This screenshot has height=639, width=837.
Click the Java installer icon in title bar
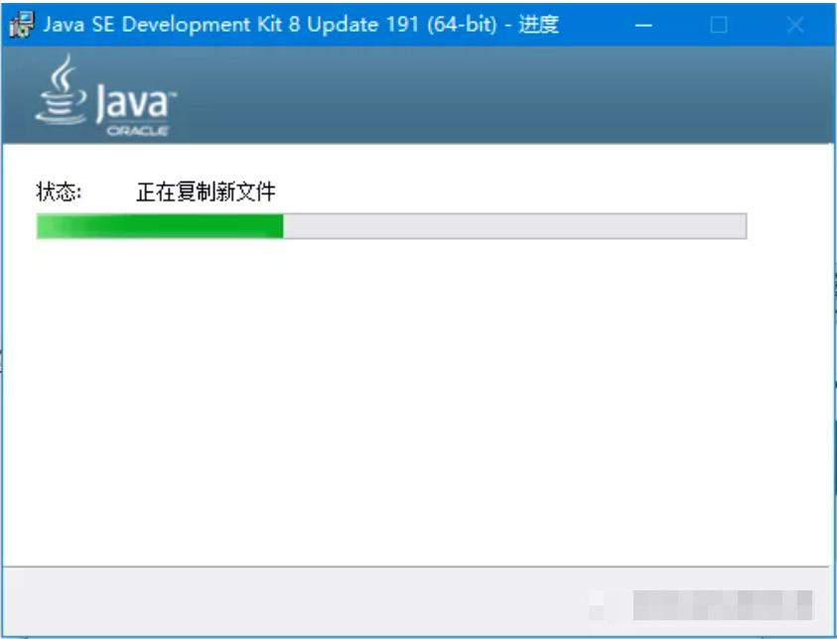22,25
